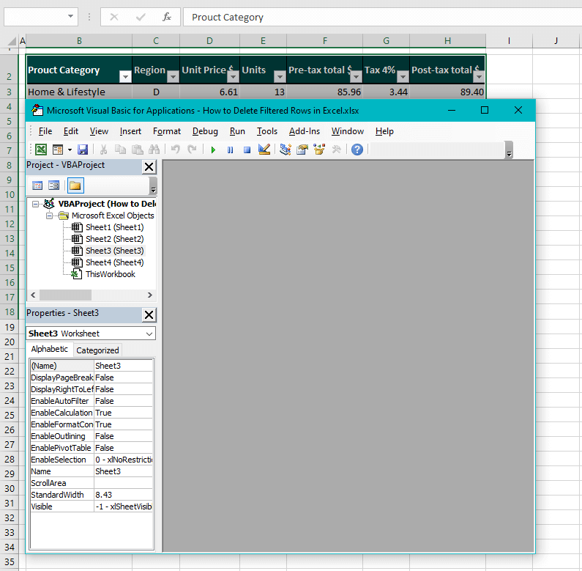
Task: Click the (Name) property value Sheet3
Action: tap(123, 366)
